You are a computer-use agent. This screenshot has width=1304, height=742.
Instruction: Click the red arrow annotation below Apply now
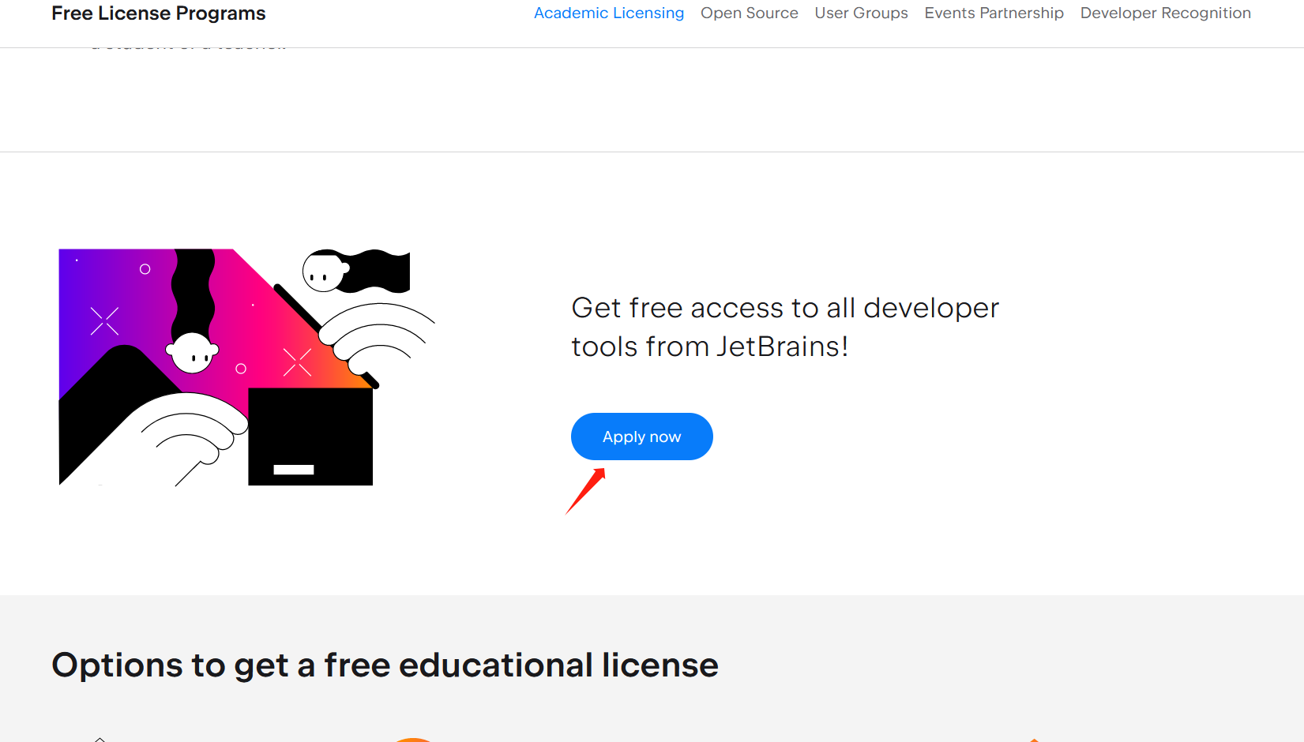tap(585, 491)
